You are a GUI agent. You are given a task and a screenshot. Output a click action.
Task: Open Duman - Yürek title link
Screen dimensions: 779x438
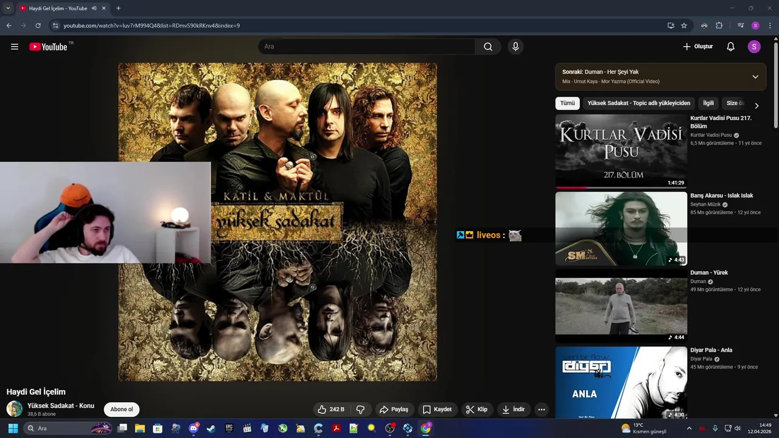pyautogui.click(x=709, y=273)
